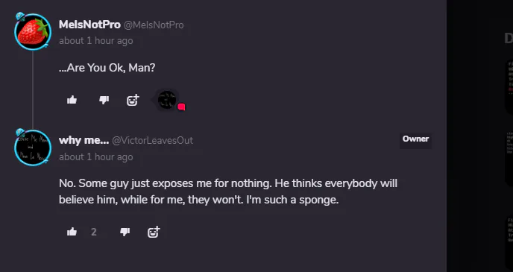The image size is (513, 272).
Task: Collapse the thread line between comments
Action: pyautogui.click(x=33, y=90)
